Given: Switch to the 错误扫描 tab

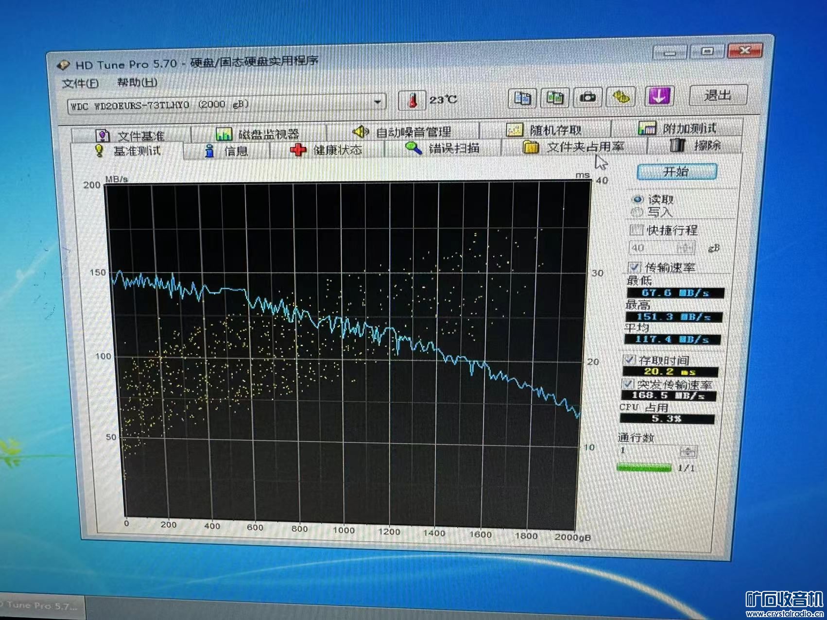Looking at the screenshot, I should point(443,148).
